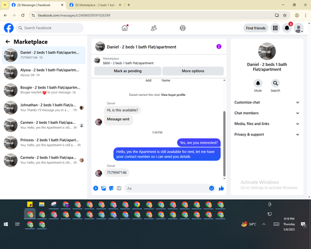Expand the Privacy & support section

[267, 134]
